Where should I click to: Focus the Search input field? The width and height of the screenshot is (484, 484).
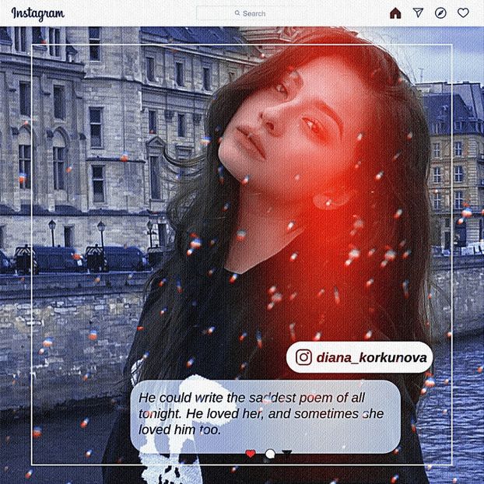[257, 13]
